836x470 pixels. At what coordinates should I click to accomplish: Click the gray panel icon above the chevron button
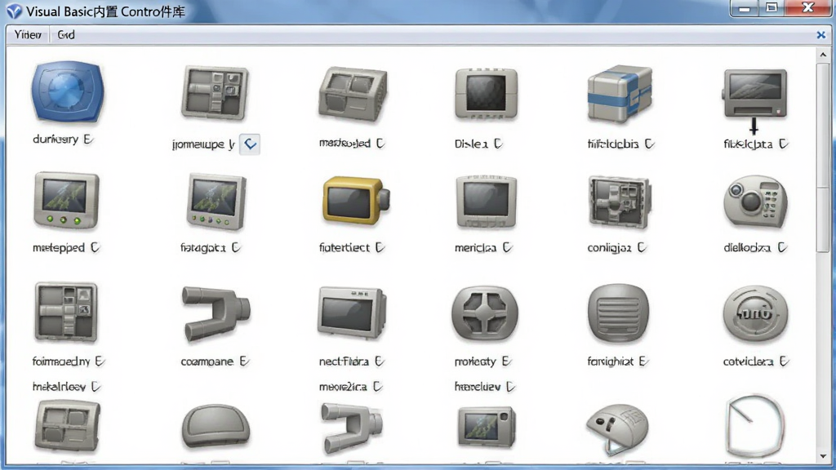[x=215, y=92]
